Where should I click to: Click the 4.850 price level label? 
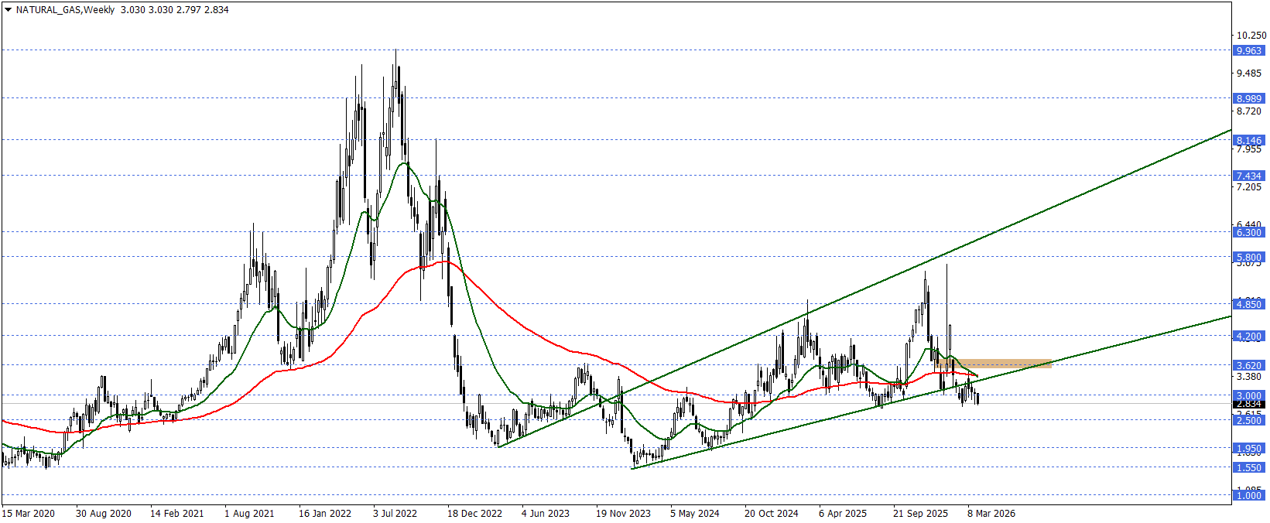[1248, 304]
